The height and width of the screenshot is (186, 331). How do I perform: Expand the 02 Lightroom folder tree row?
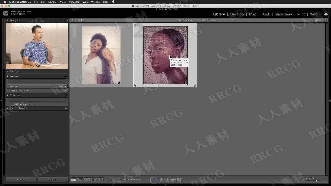tap(9, 90)
